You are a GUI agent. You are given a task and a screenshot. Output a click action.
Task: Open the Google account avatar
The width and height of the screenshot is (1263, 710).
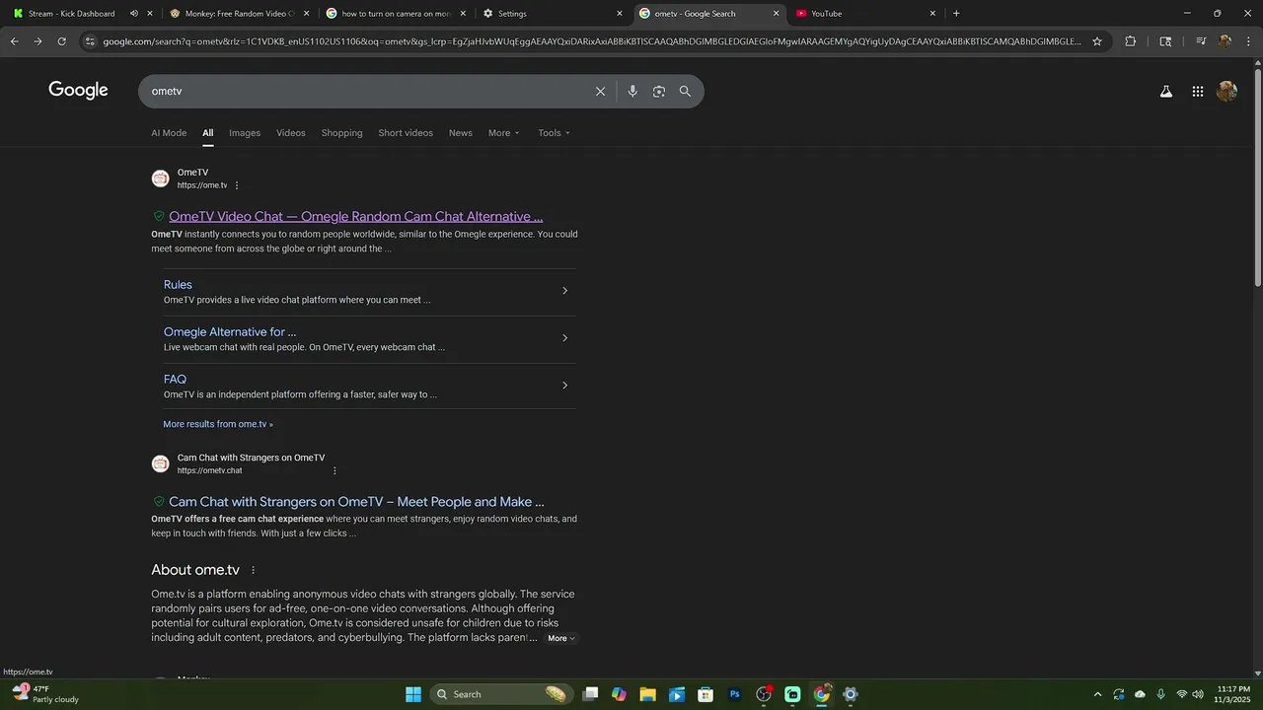tap(1227, 91)
